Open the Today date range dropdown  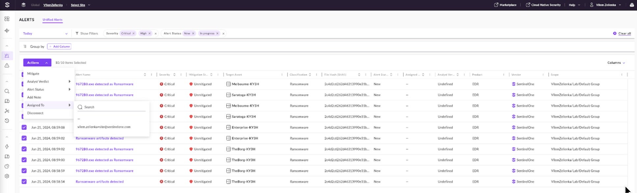pyautogui.click(x=45, y=34)
